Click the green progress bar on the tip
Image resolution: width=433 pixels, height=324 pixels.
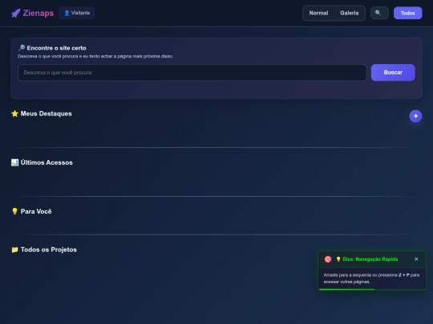[346, 290]
